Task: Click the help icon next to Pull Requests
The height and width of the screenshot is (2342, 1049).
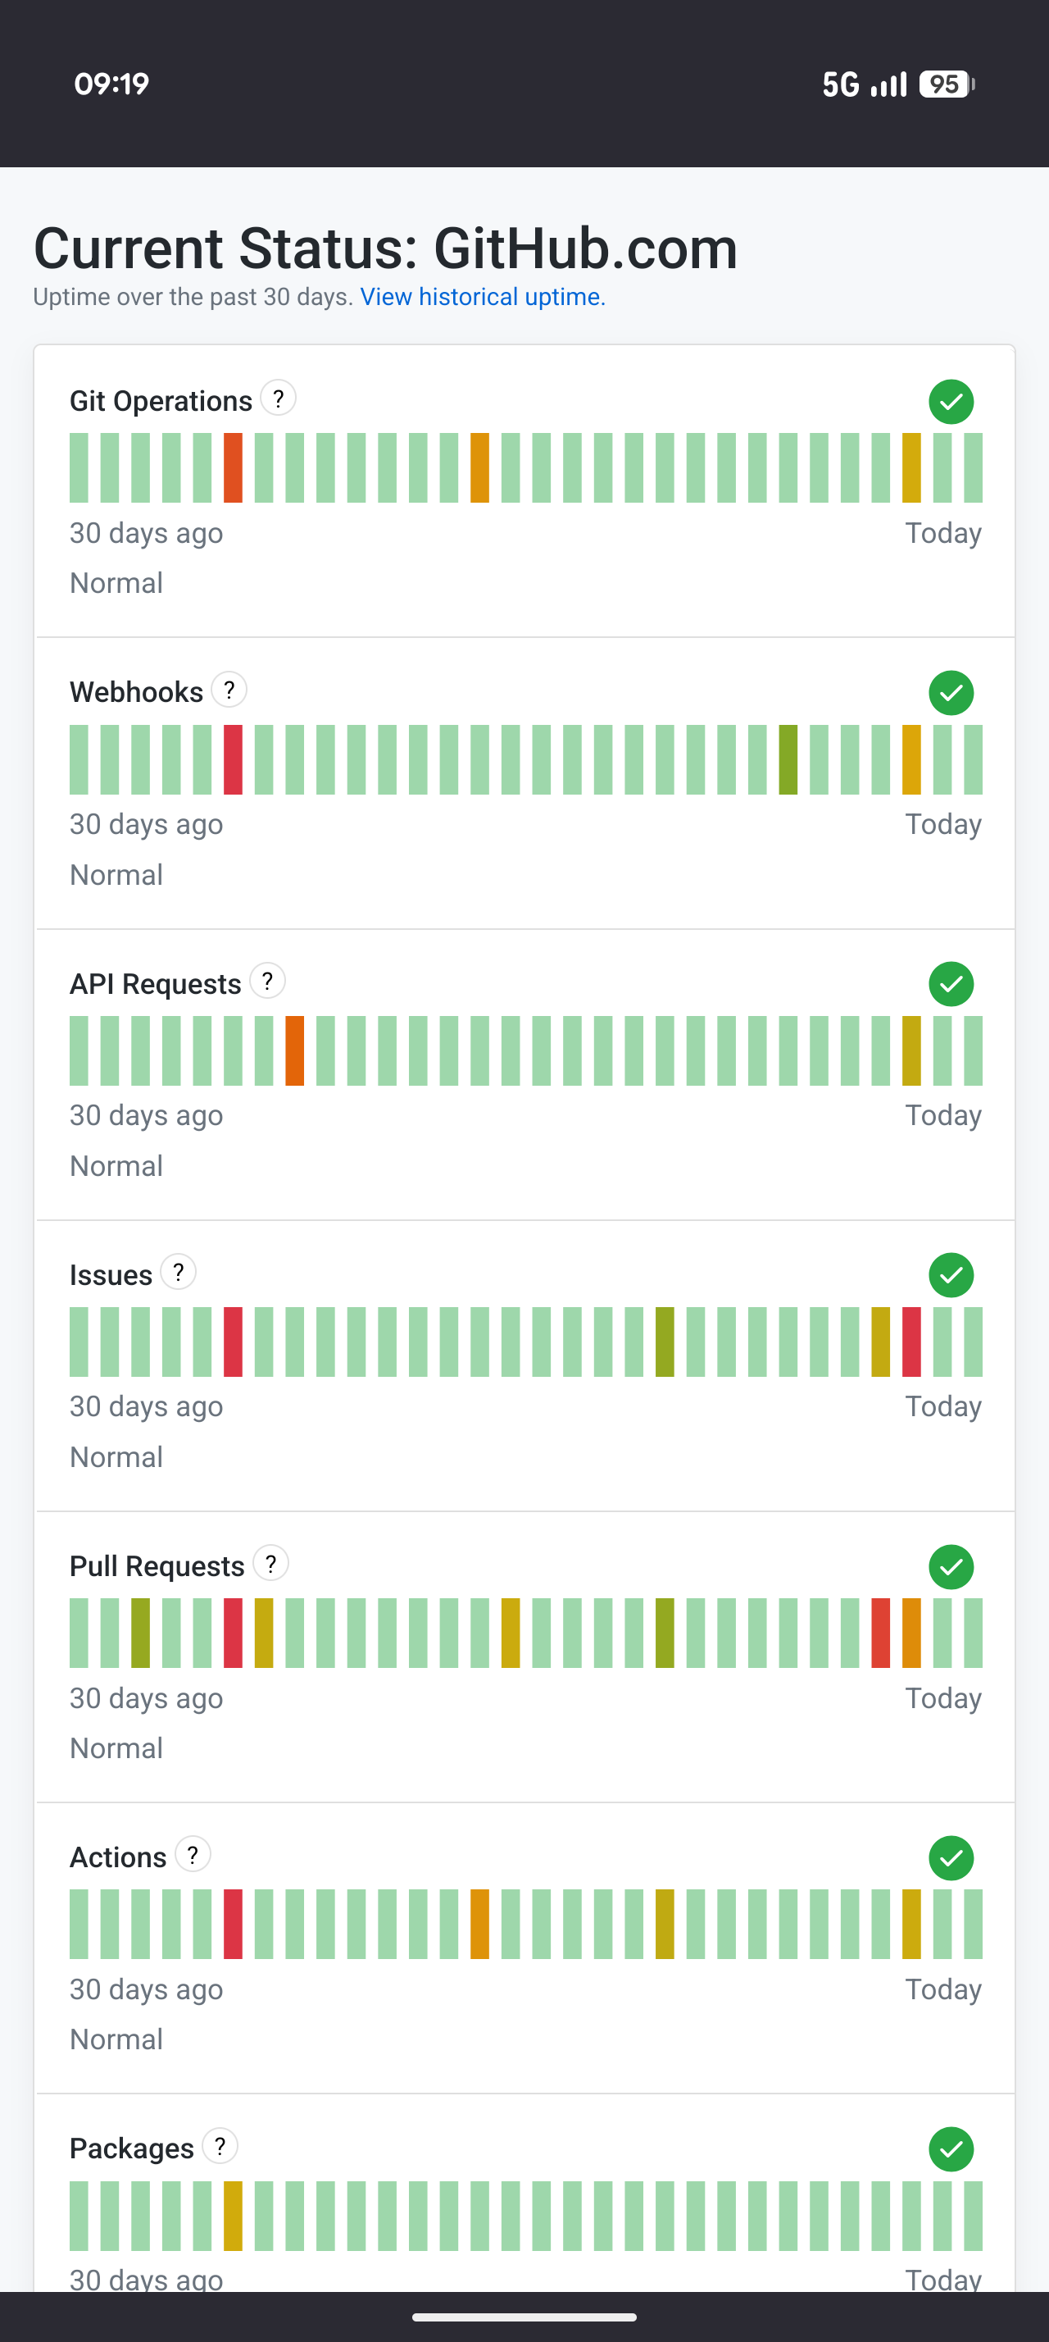Action: click(270, 1564)
